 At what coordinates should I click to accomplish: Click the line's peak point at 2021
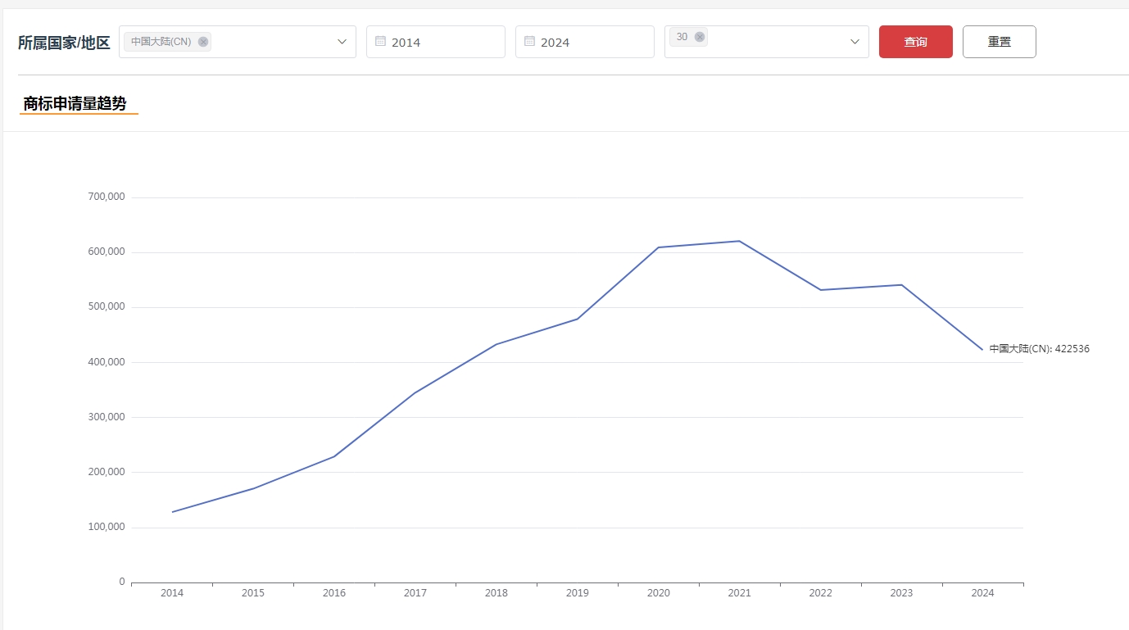[x=739, y=241]
